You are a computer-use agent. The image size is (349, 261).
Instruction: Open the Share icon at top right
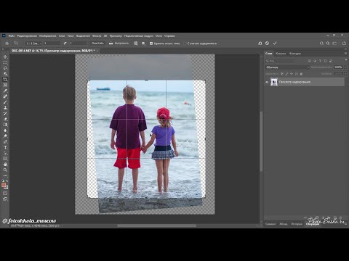click(344, 43)
